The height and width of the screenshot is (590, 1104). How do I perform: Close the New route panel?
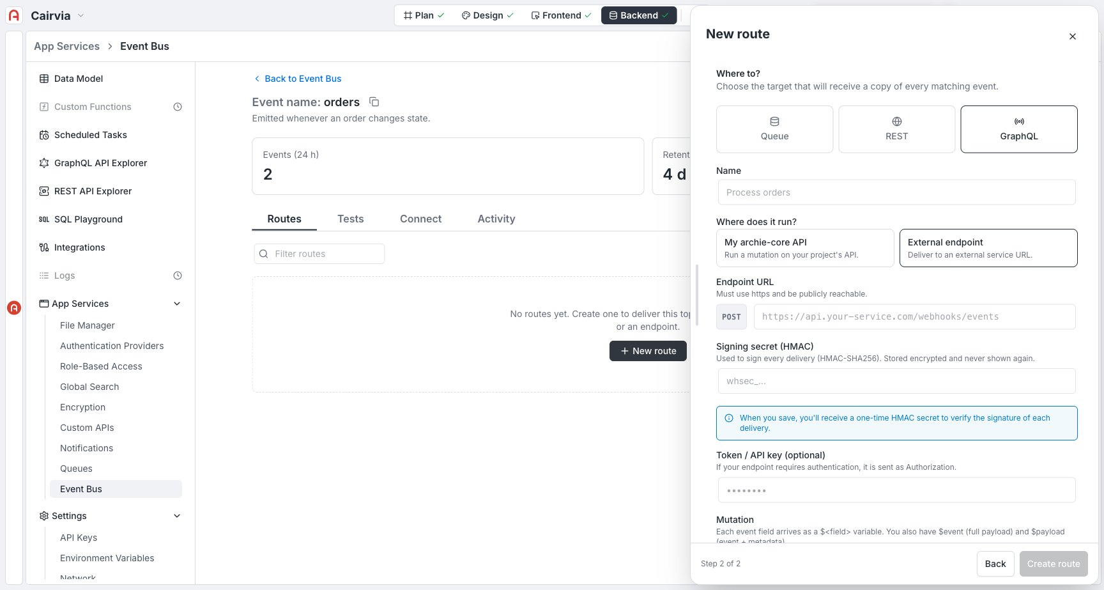tap(1073, 36)
